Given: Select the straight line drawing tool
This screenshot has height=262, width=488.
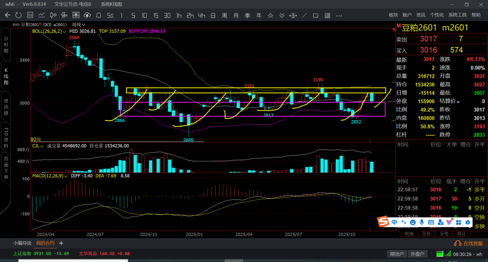Looking at the screenshot, I should point(305,15).
